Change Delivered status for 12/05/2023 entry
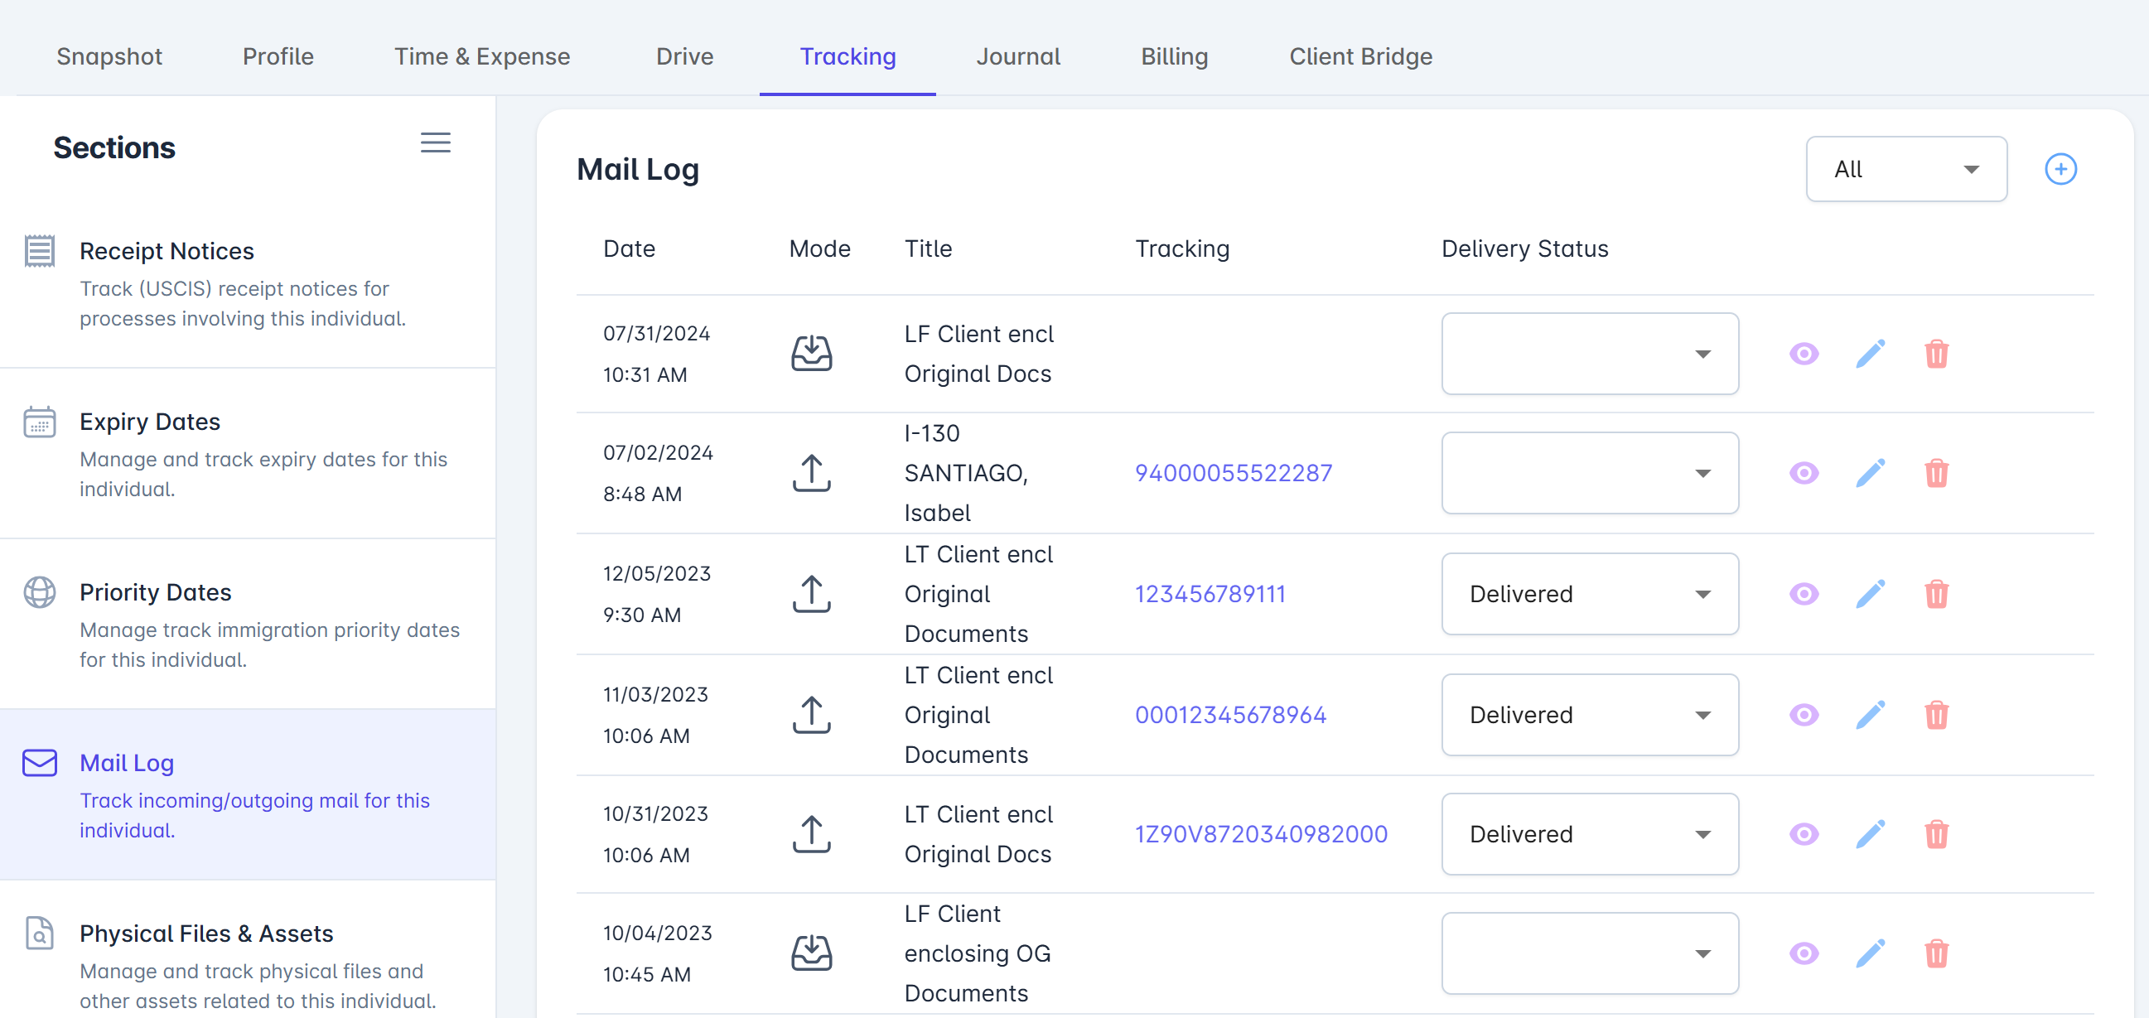This screenshot has height=1018, width=2149. 1589,594
